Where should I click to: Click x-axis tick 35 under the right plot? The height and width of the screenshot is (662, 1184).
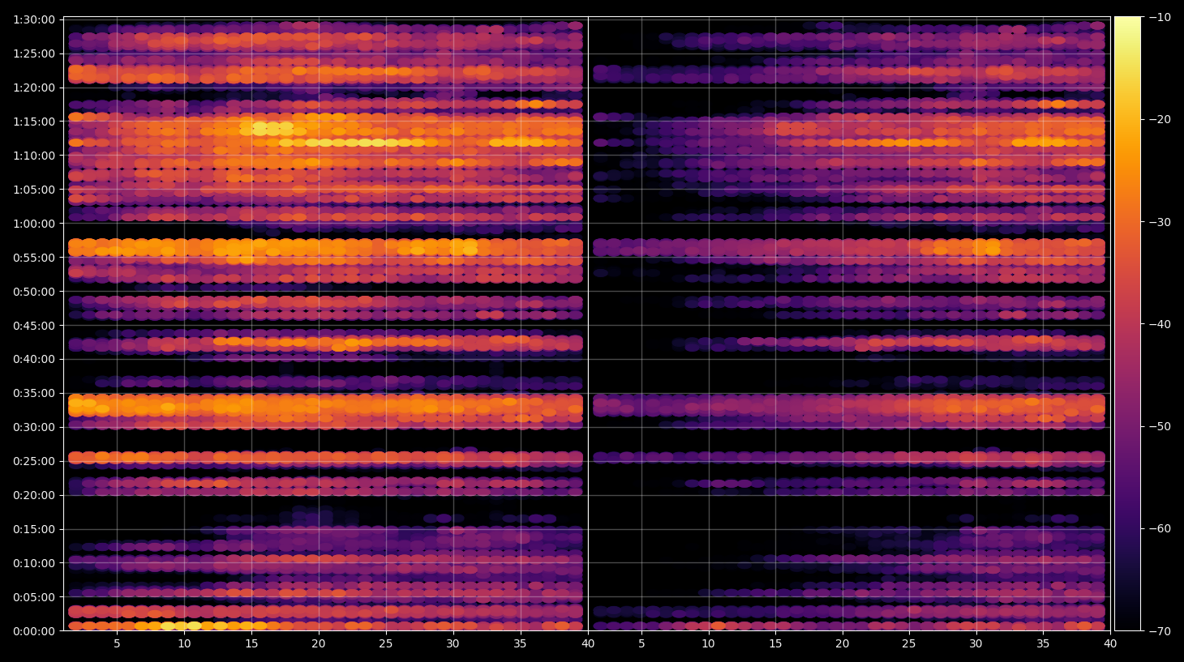pyautogui.click(x=1043, y=644)
